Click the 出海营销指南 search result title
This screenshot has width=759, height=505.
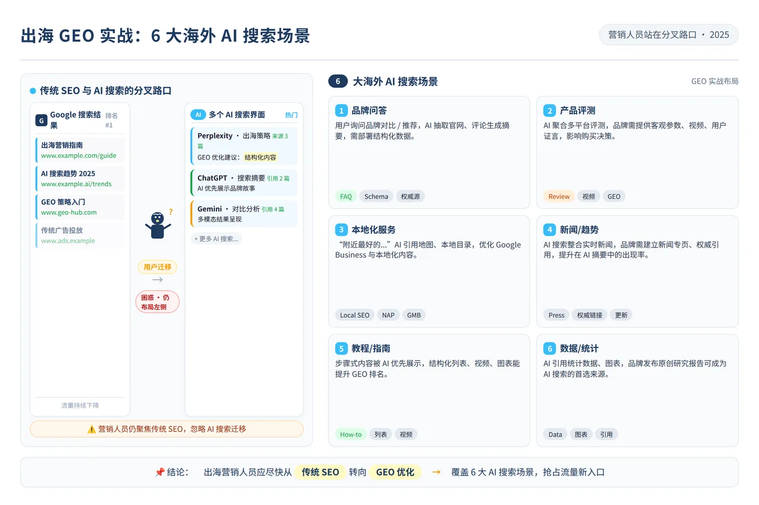62,145
